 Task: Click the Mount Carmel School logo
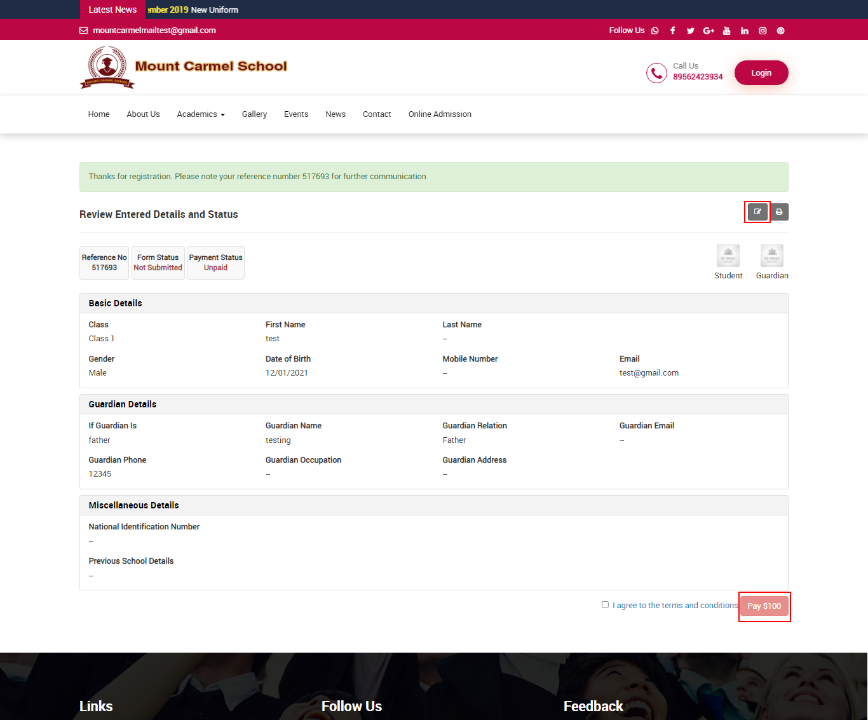pyautogui.click(x=184, y=67)
